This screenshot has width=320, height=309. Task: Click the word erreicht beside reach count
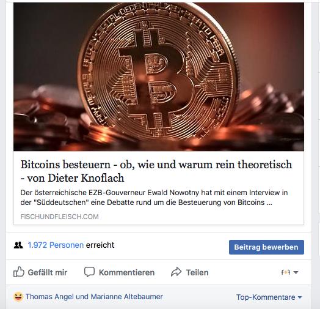(100, 245)
